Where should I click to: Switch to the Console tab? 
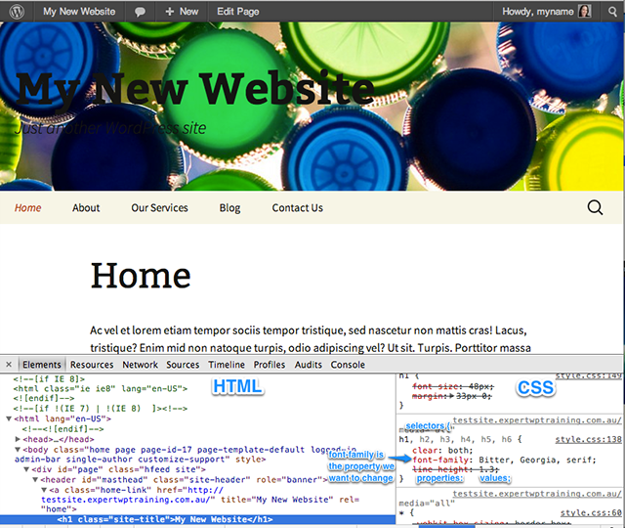click(348, 365)
